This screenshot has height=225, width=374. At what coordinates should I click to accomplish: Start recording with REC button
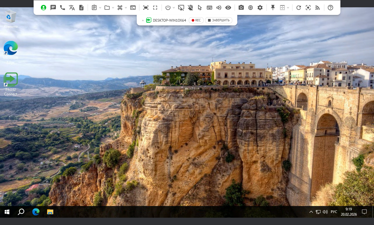(196, 20)
